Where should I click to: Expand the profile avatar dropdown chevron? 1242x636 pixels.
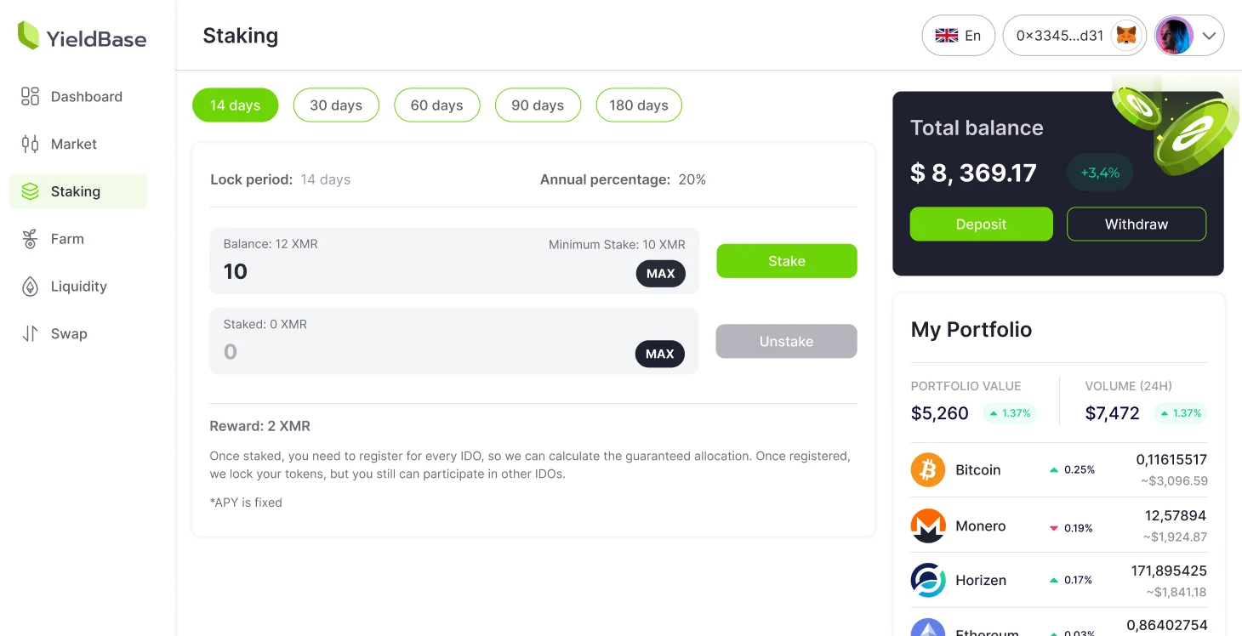[x=1209, y=36]
